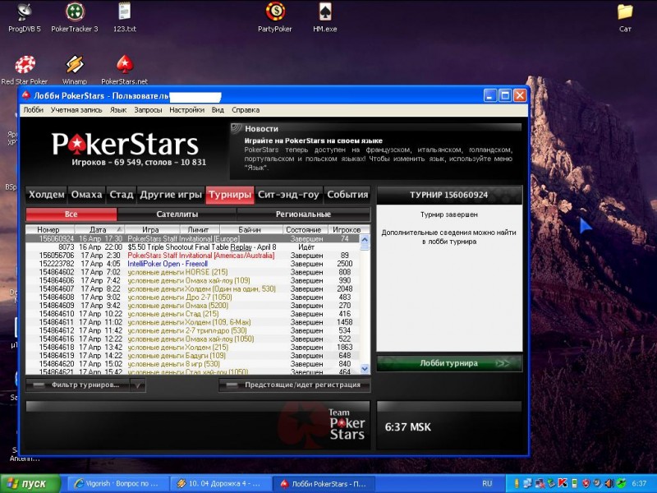Open the Настройки menu
The width and height of the screenshot is (657, 493).
[x=187, y=110]
